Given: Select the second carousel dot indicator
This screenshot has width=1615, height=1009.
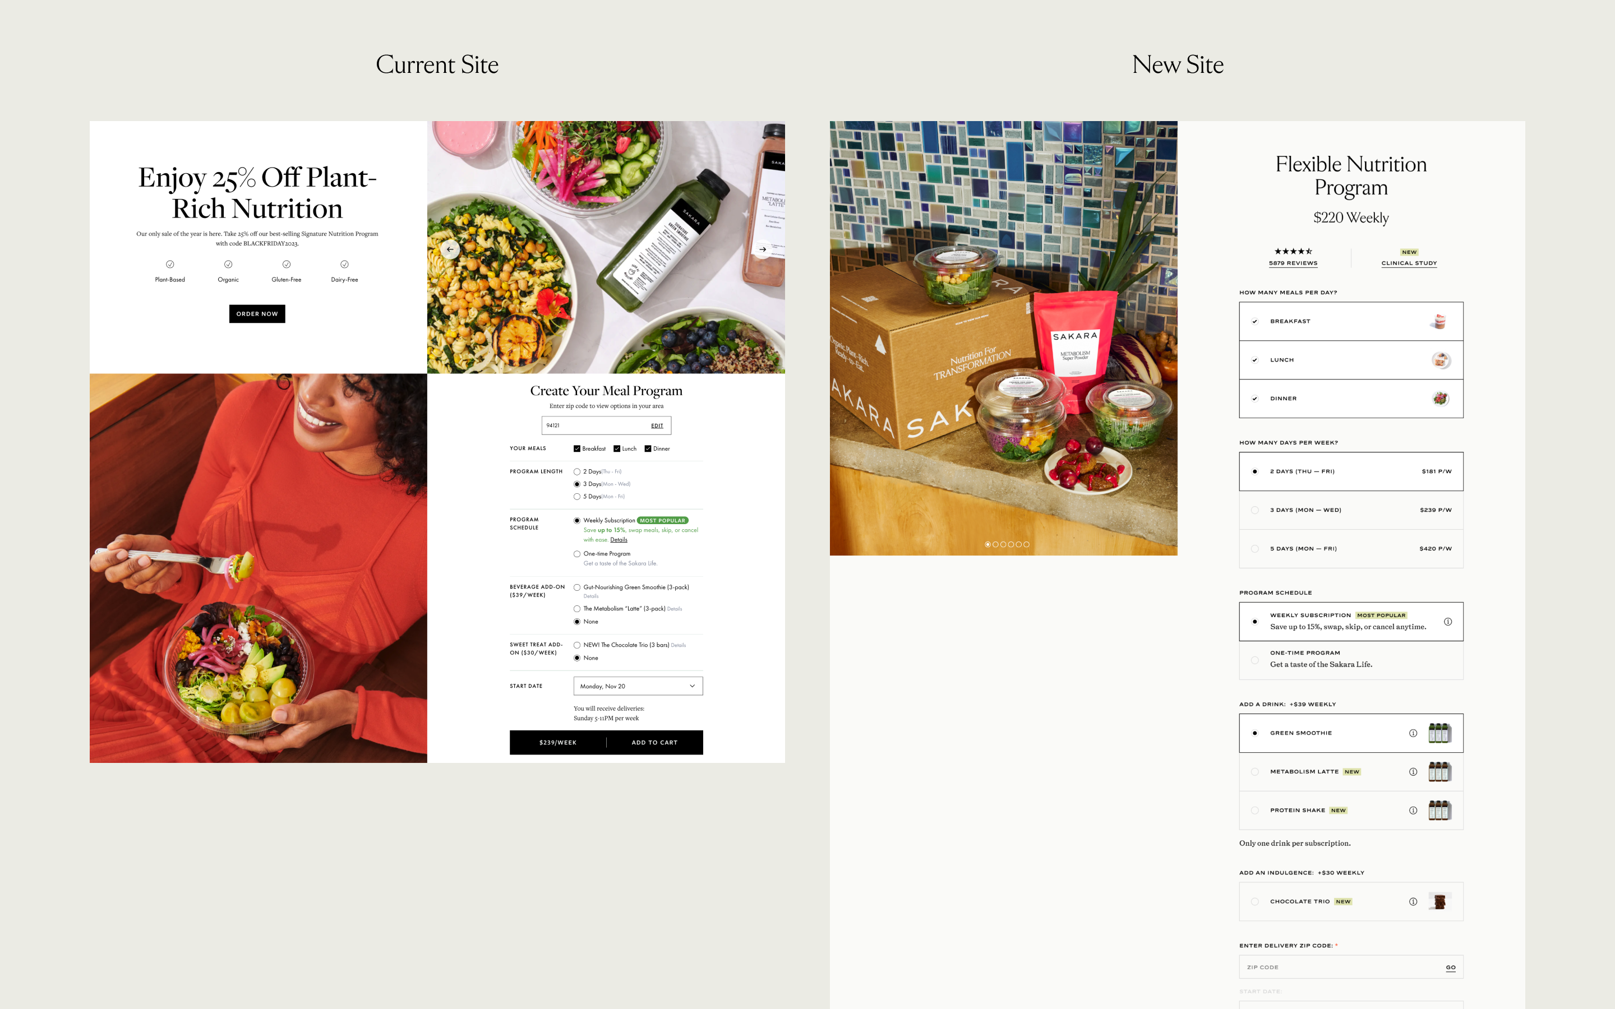Looking at the screenshot, I should tap(995, 544).
